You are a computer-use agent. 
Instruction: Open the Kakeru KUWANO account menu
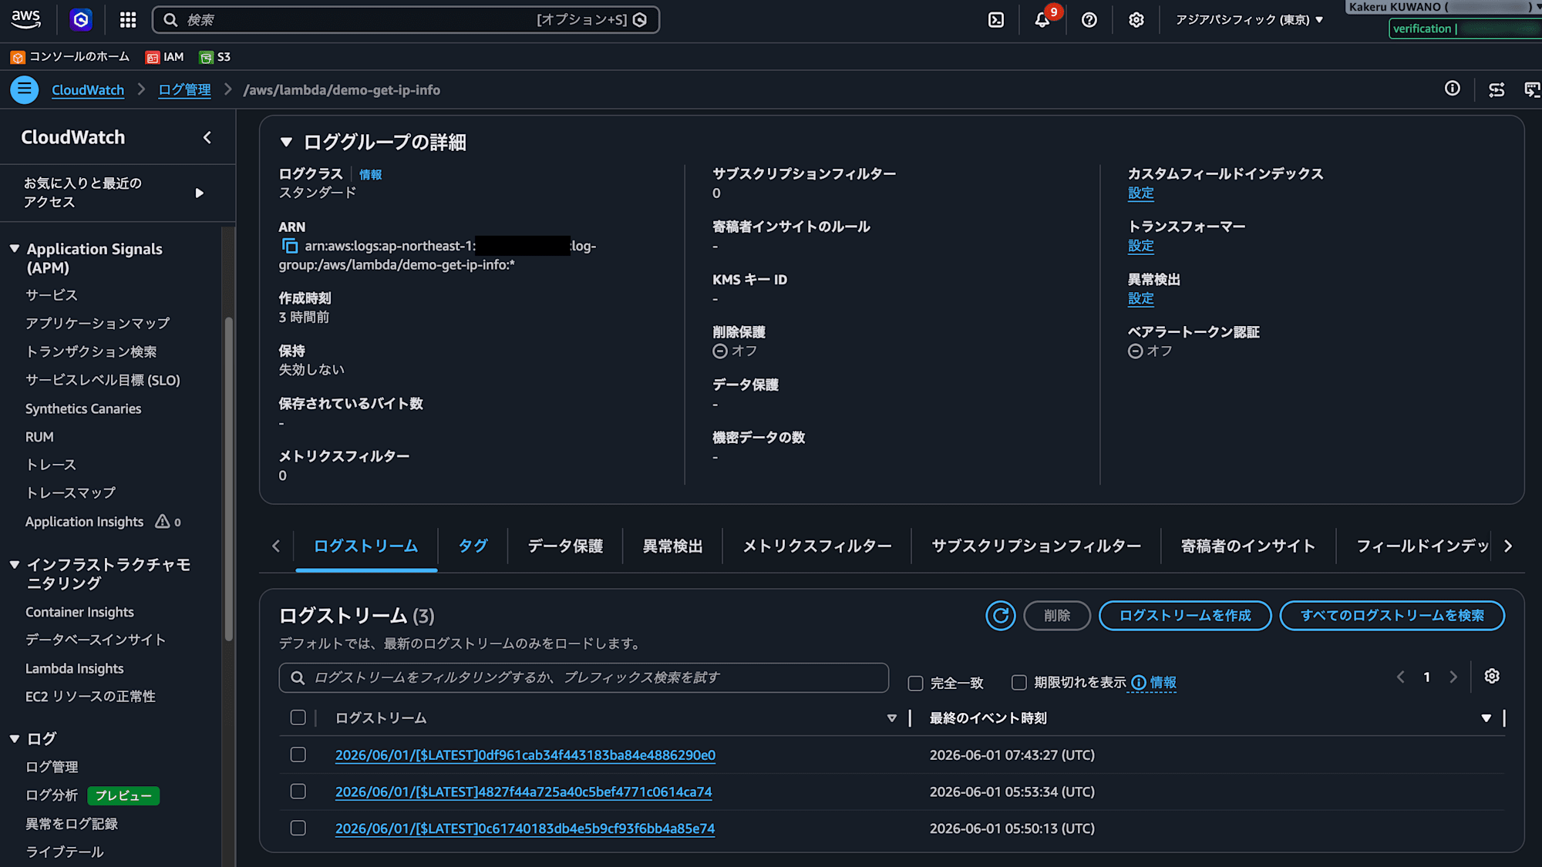[1443, 7]
